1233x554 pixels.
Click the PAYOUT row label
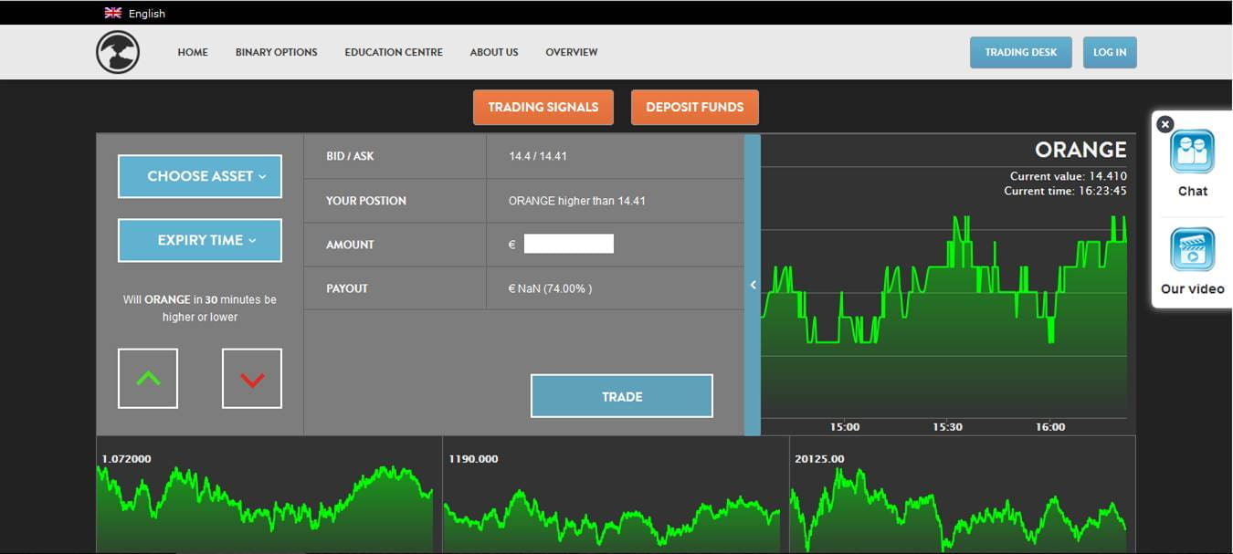click(x=347, y=288)
